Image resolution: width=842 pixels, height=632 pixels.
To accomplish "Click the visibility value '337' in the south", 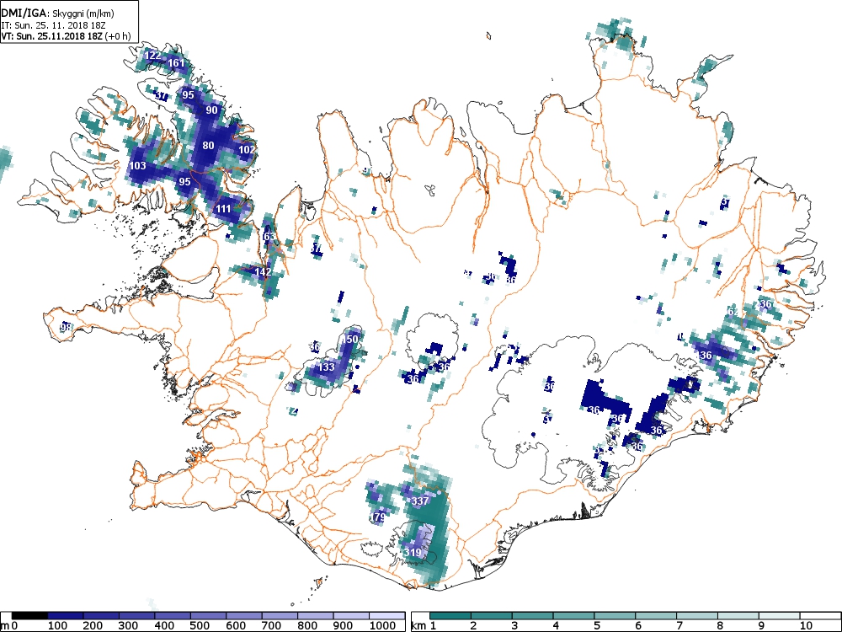I will coord(420,501).
